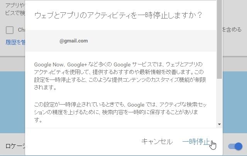Tick the Chrome history checkbox behind dialog
The height and width of the screenshot is (156, 247).
click(x=9, y=30)
